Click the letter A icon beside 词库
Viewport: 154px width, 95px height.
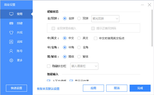pyautogui.click(x=11, y=42)
